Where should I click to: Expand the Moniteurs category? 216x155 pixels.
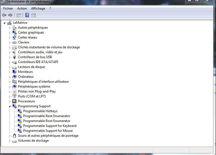pyautogui.click(x=10, y=72)
